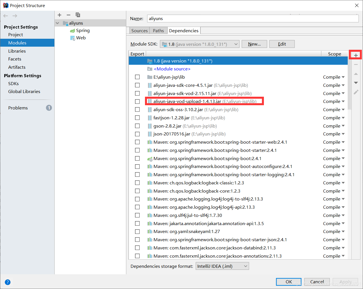
Task: Click jar icon of fastjson-1.2.28.jar
Action: [x=150, y=118]
